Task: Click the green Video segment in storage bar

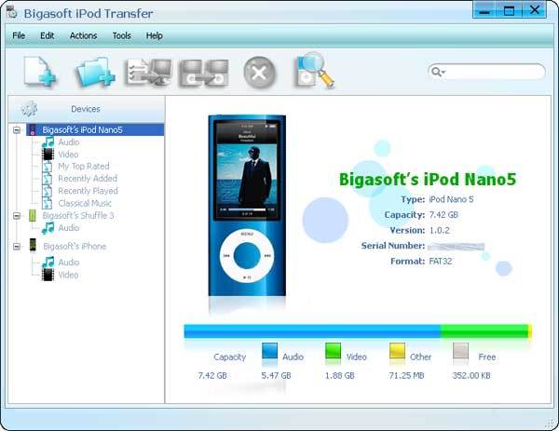Action: pyautogui.click(x=484, y=331)
